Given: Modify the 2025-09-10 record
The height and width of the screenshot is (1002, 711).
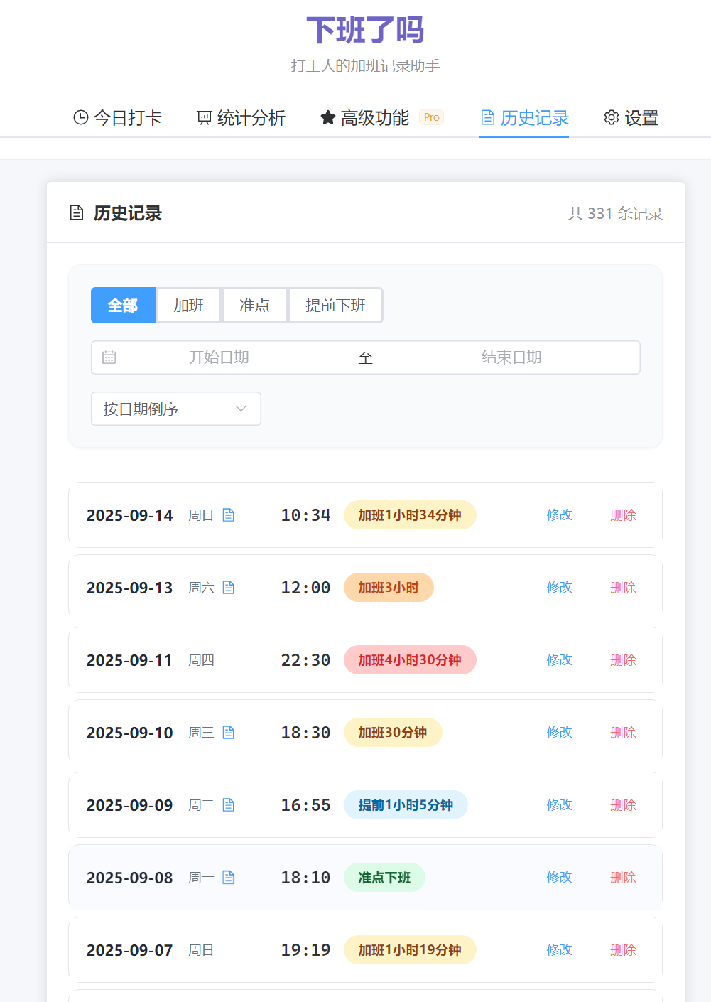Looking at the screenshot, I should point(560,733).
